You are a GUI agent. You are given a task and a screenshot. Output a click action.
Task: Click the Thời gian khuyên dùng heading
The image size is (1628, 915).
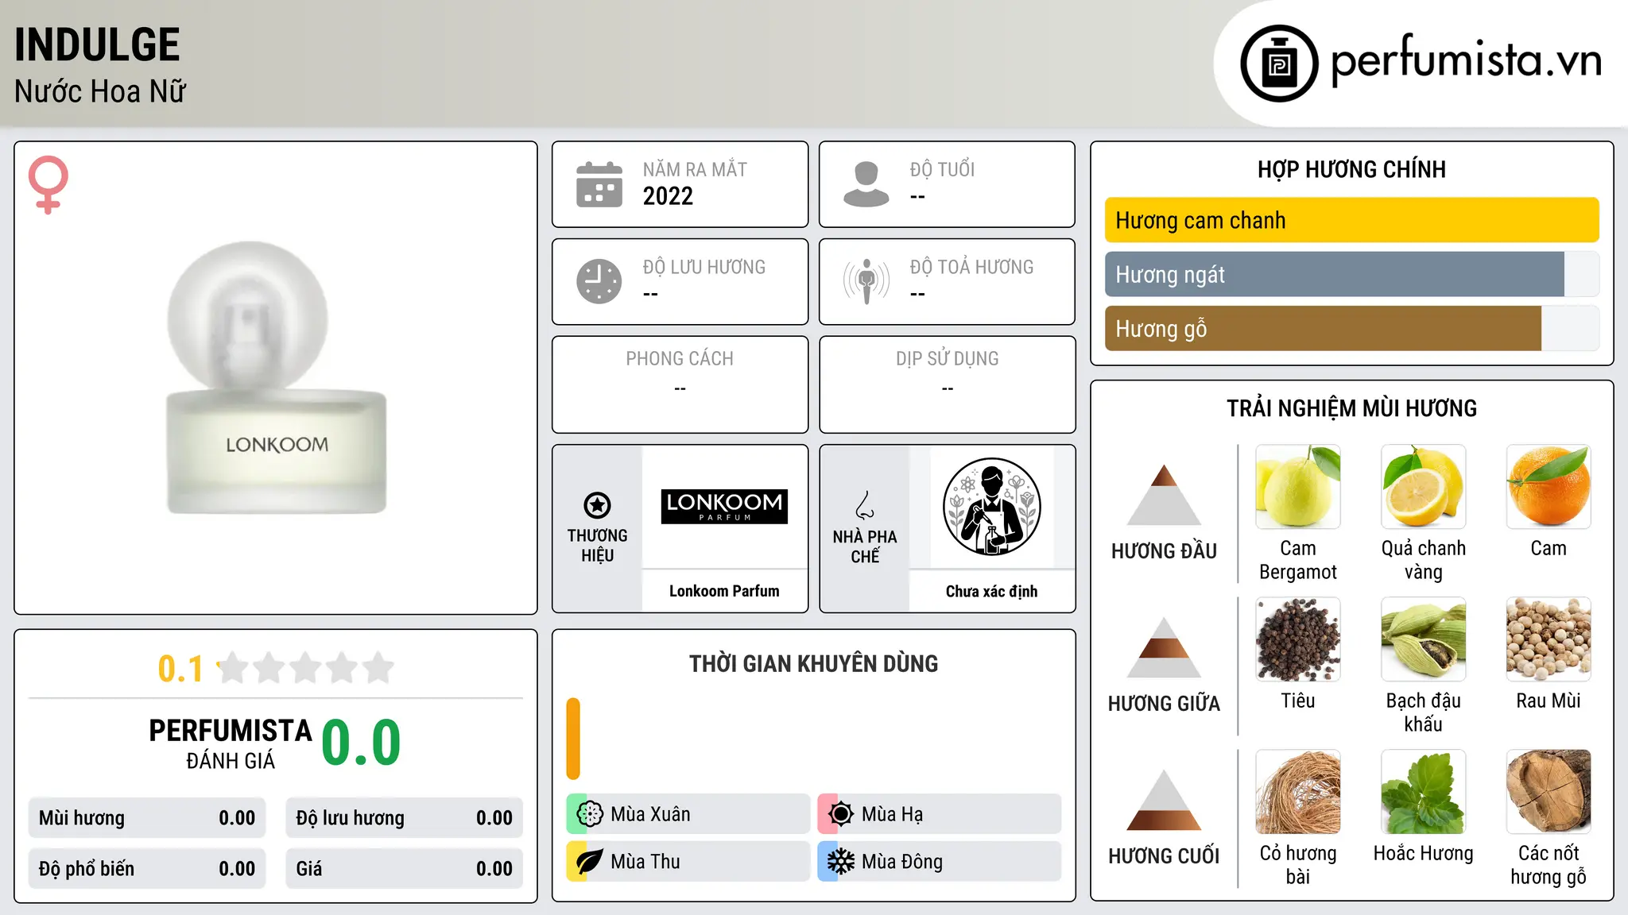813,664
